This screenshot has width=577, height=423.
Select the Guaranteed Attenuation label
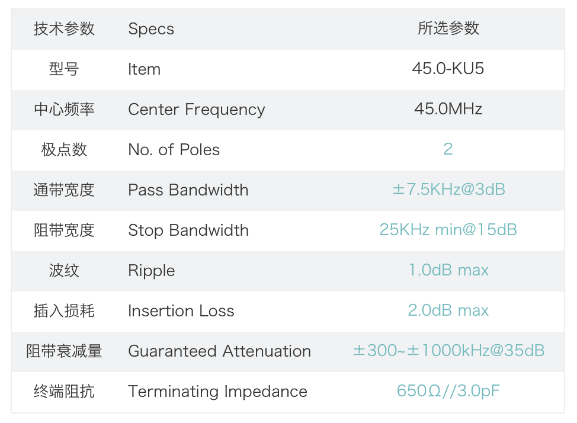pos(219,351)
